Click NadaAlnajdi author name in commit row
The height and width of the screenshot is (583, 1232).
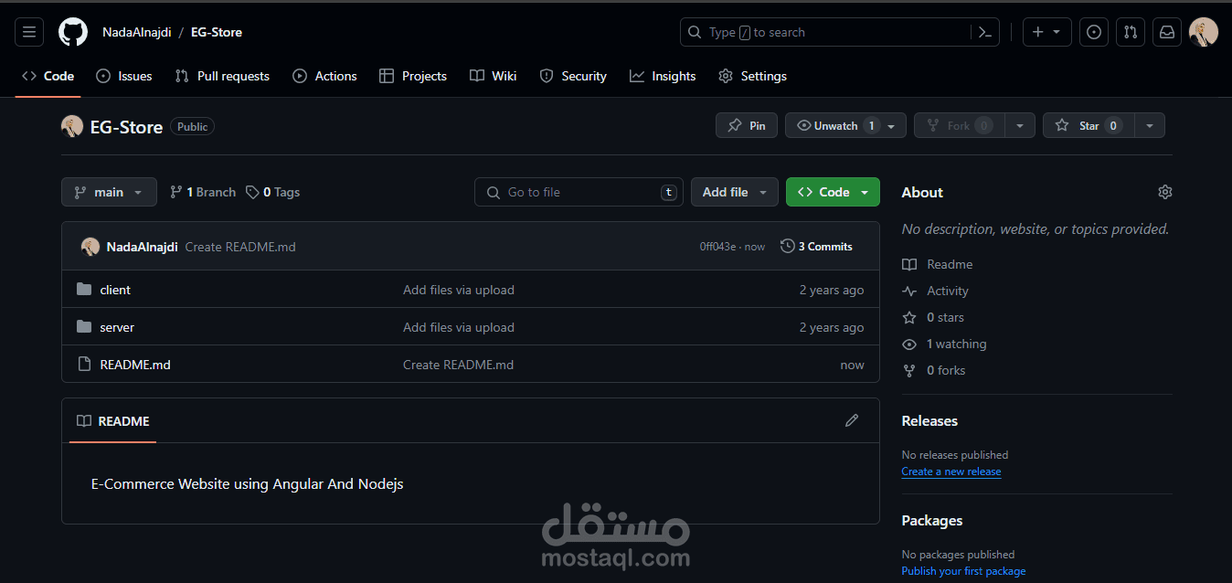tap(142, 247)
